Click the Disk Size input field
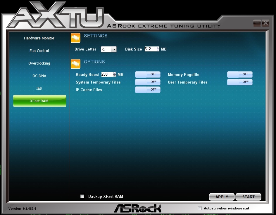The image size is (276, 215). pyautogui.click(x=150, y=49)
